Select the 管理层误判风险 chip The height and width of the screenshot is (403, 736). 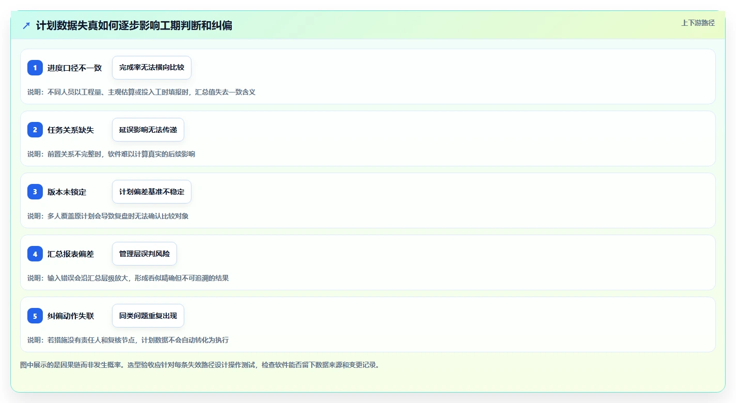click(145, 254)
